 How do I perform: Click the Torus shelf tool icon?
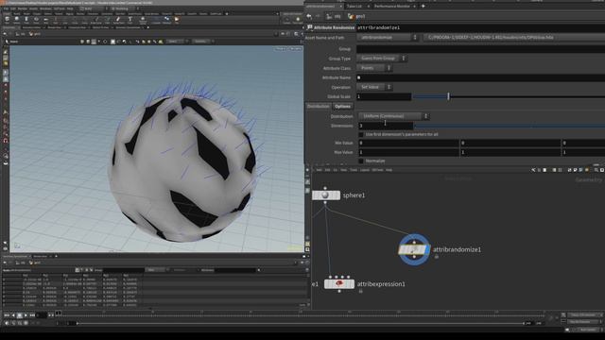(x=36, y=19)
